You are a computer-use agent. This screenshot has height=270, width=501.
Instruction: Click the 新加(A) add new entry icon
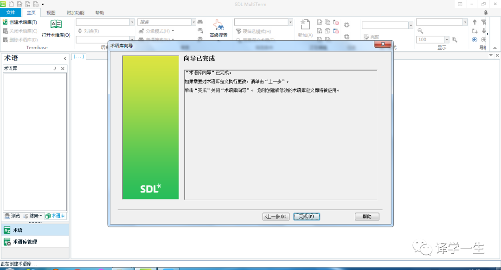[305, 24]
